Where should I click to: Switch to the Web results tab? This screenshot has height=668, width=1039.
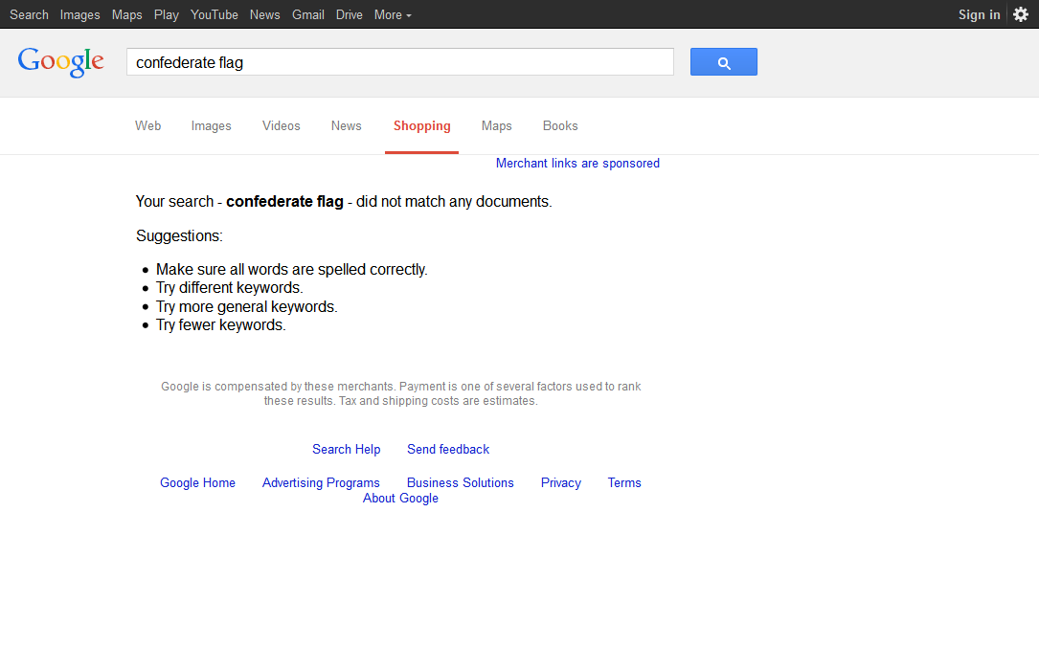147,125
